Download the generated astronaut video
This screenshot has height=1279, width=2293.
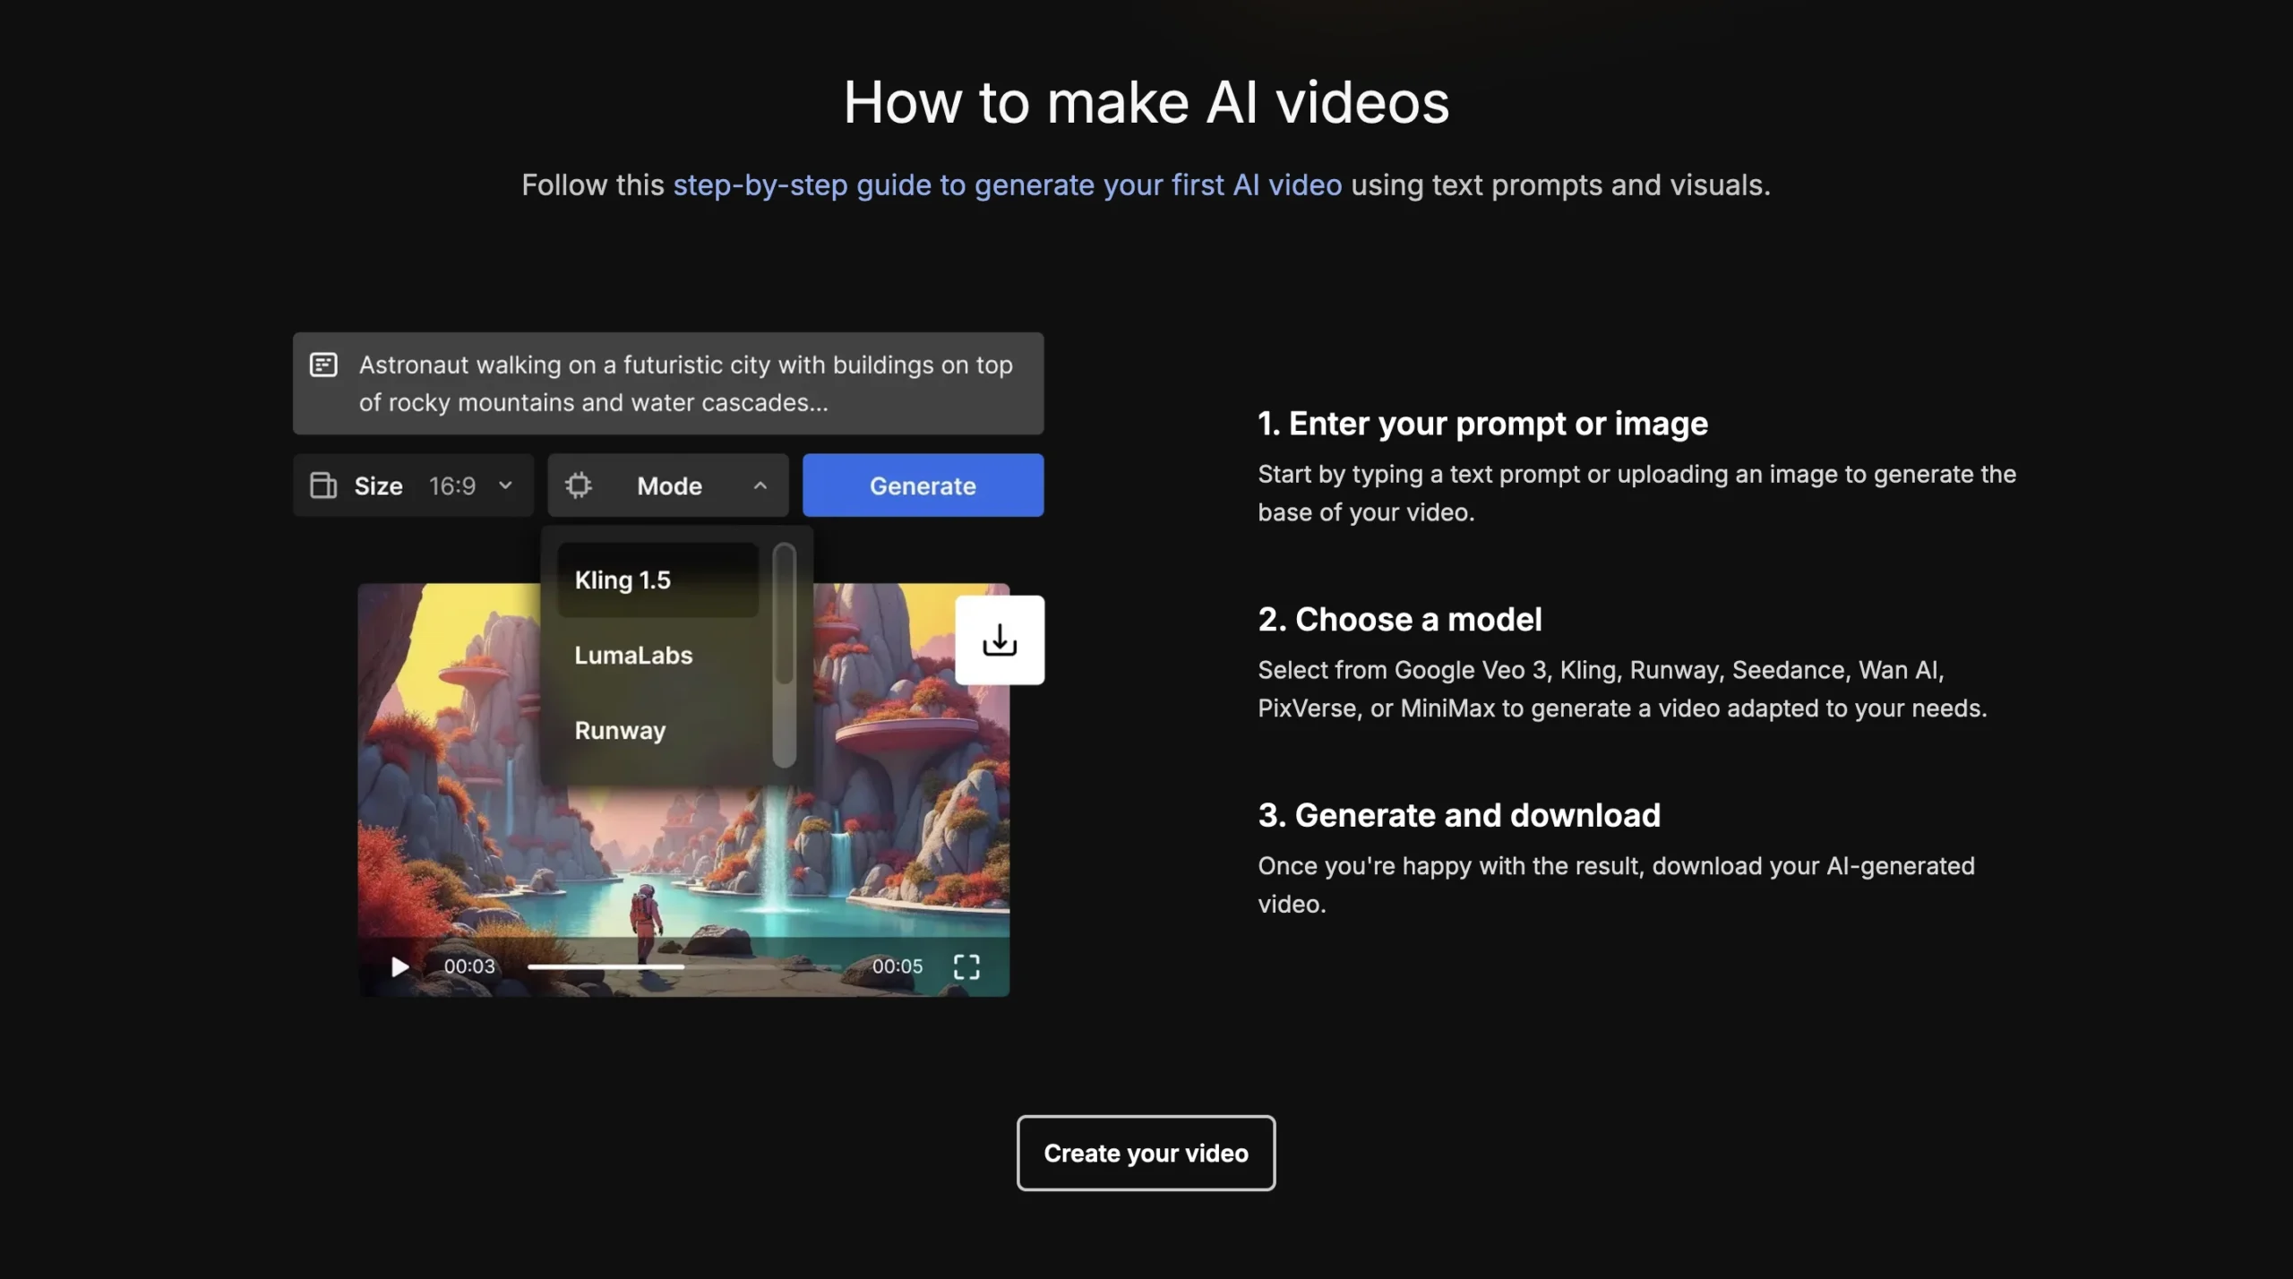pyautogui.click(x=1000, y=639)
